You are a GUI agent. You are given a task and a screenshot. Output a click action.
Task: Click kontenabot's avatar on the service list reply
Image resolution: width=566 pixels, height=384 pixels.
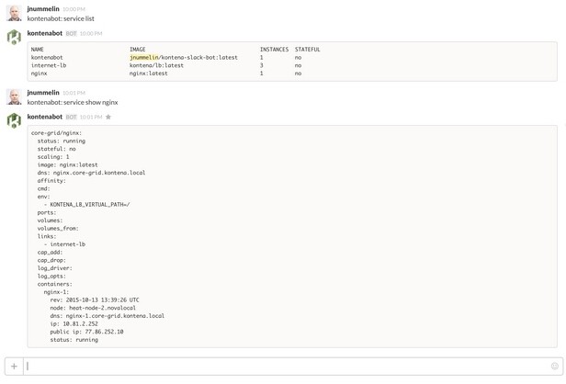click(14, 38)
